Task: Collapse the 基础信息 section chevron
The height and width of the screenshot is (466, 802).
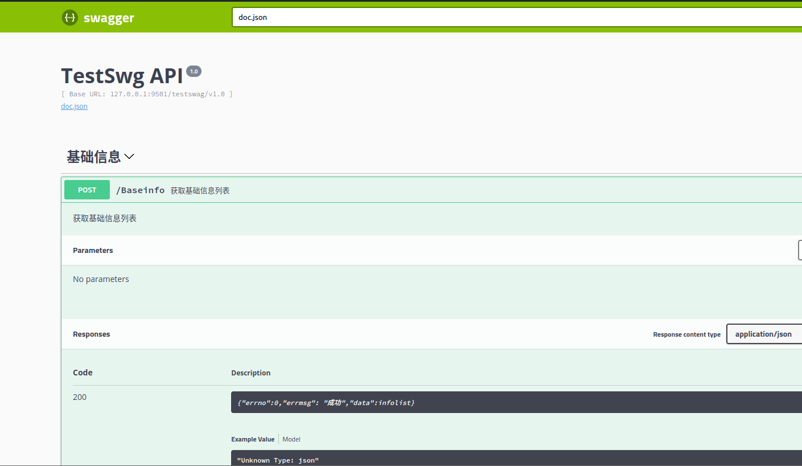Action: tap(129, 156)
